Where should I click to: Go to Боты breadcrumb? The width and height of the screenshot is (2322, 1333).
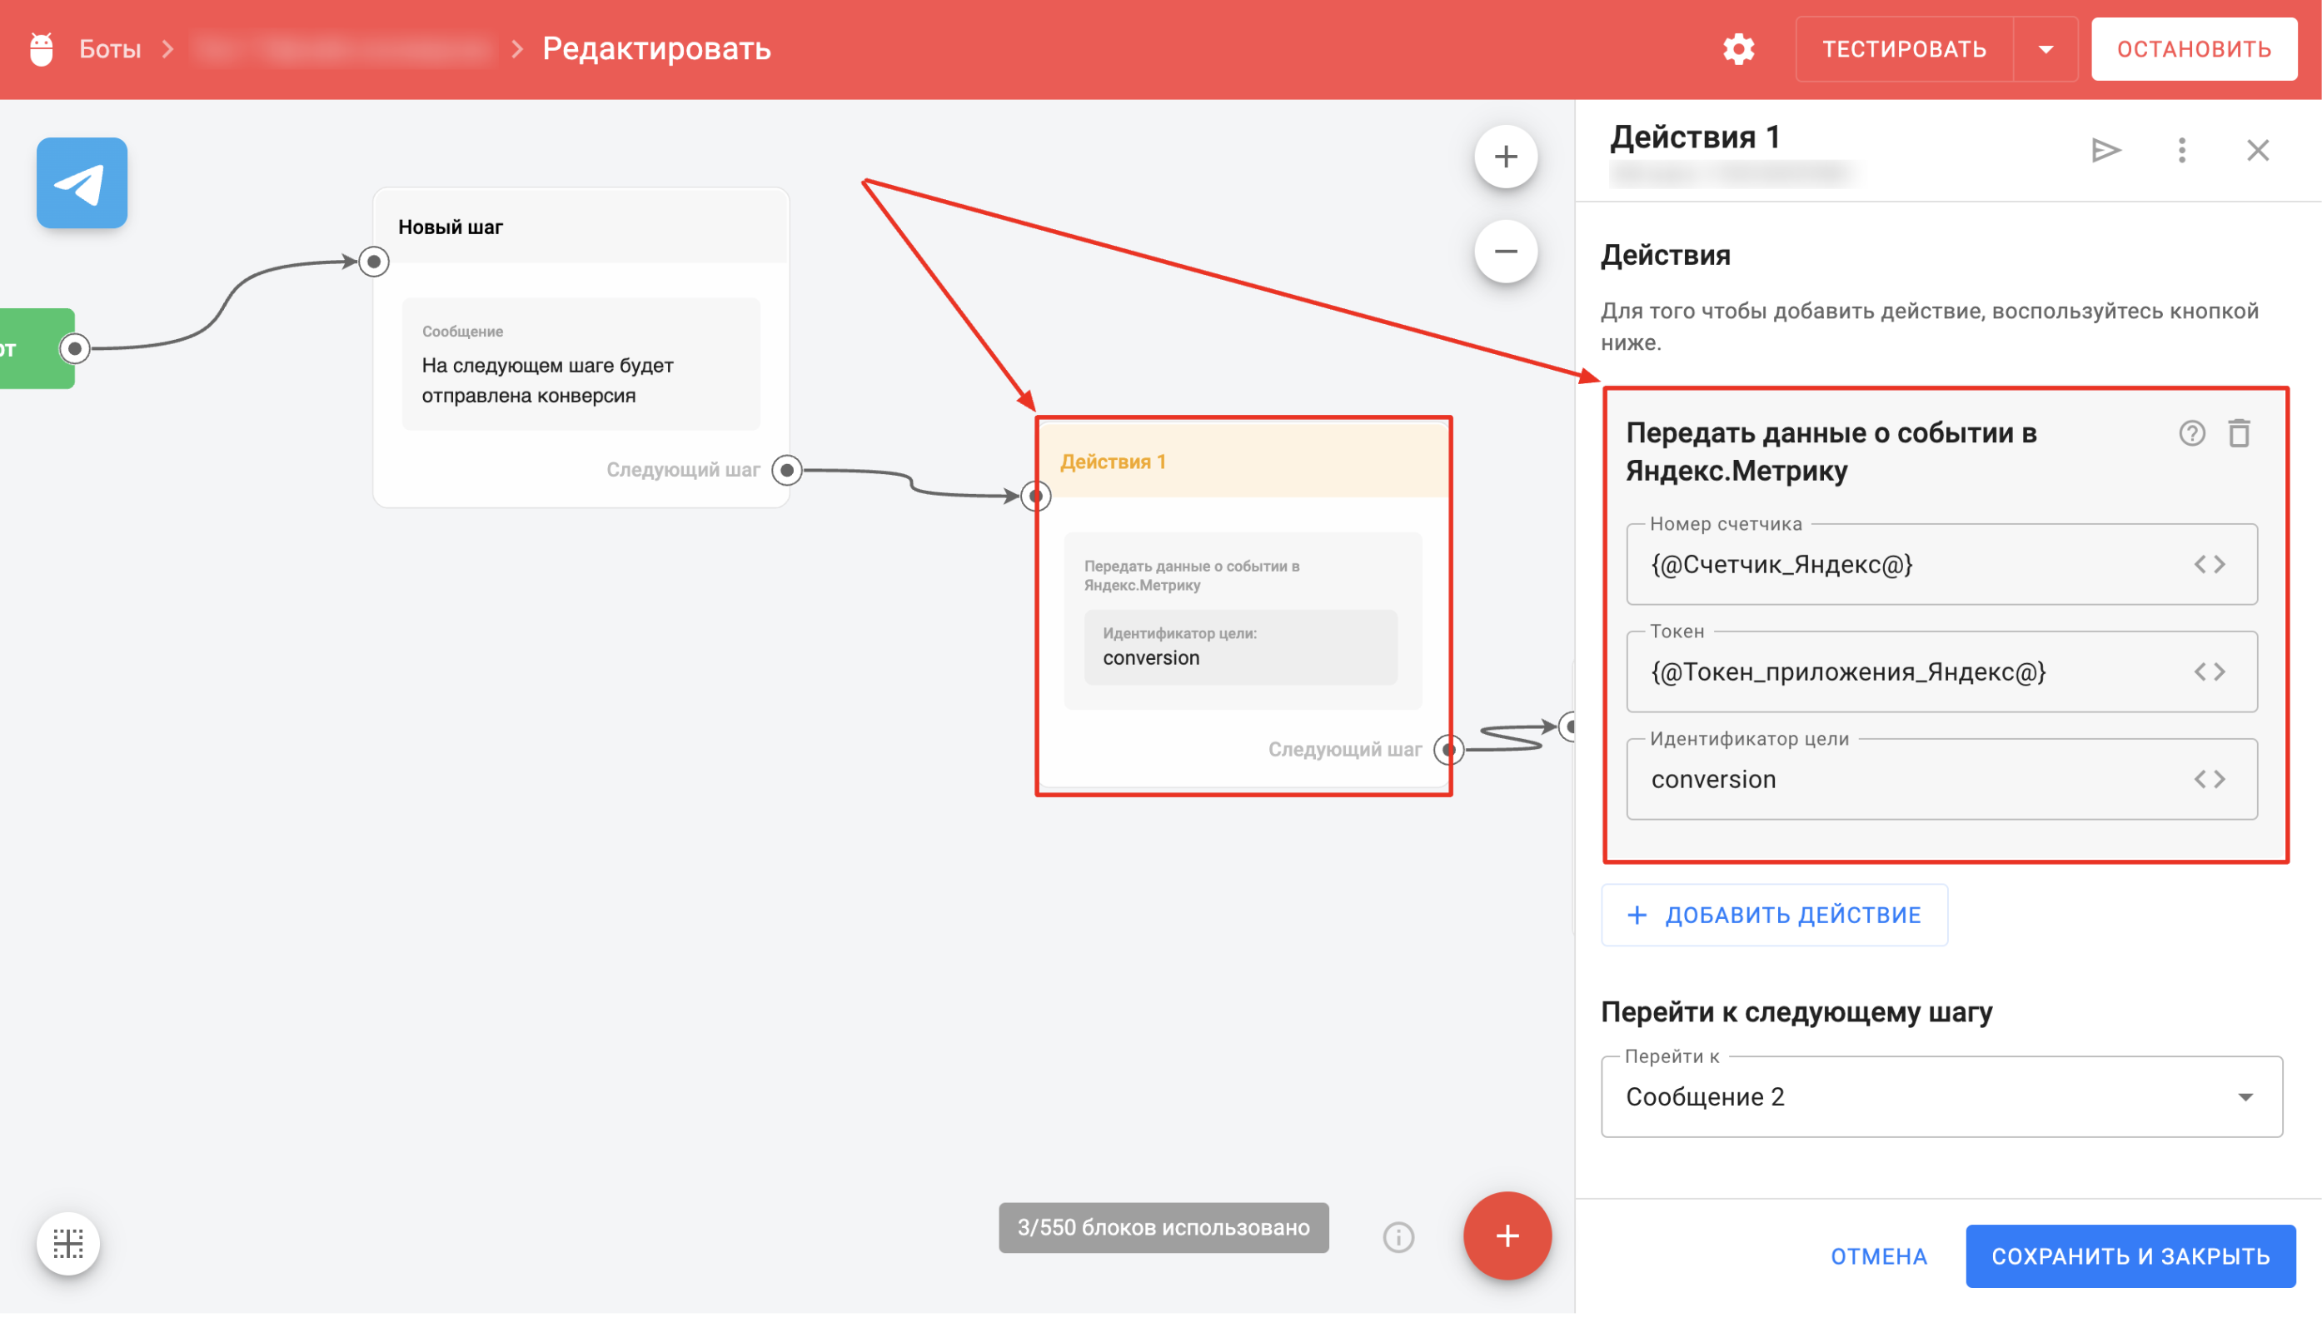tap(110, 48)
